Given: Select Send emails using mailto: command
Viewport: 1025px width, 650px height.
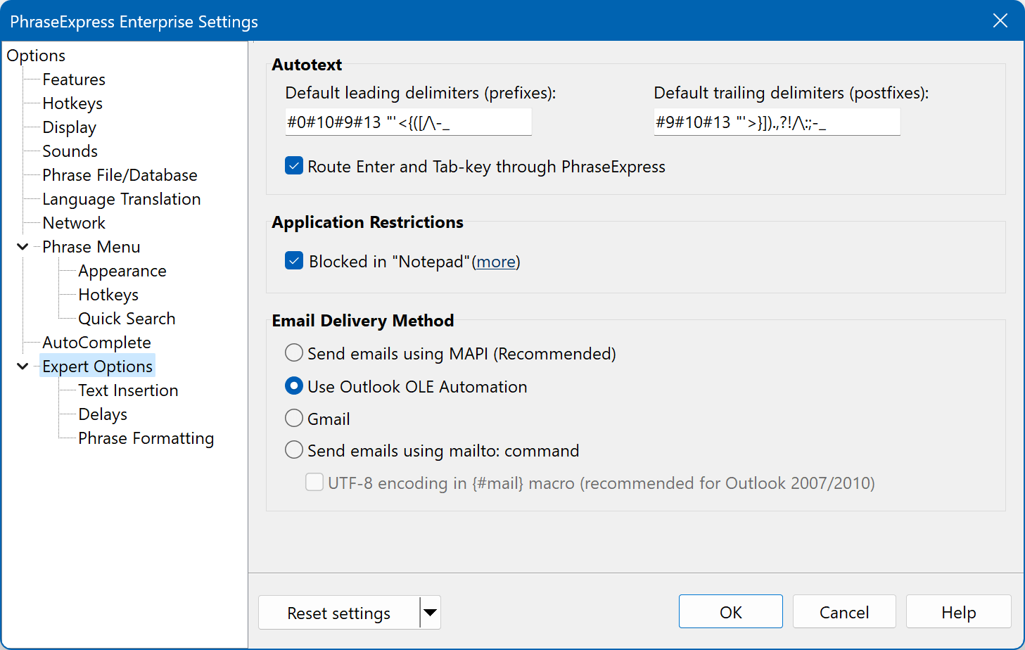Looking at the screenshot, I should click(x=294, y=450).
